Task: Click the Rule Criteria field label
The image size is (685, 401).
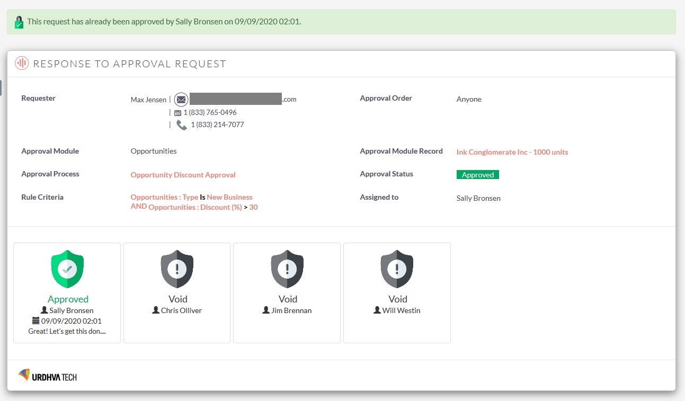Action: tap(42, 197)
